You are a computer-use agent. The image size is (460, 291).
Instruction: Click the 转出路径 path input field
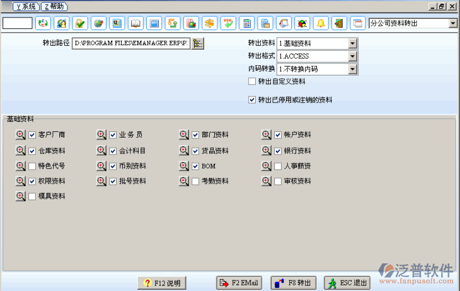click(x=131, y=43)
